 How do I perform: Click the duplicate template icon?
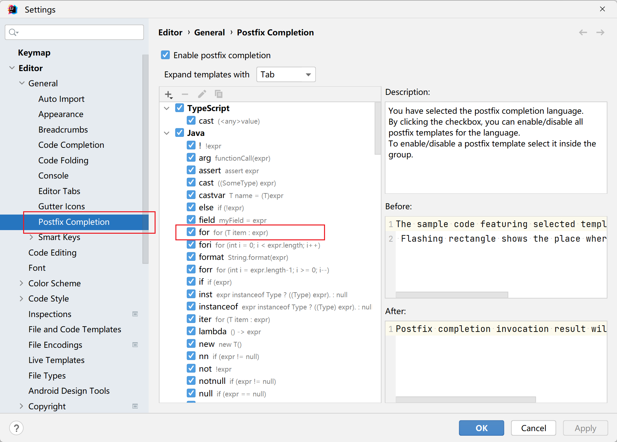click(218, 95)
